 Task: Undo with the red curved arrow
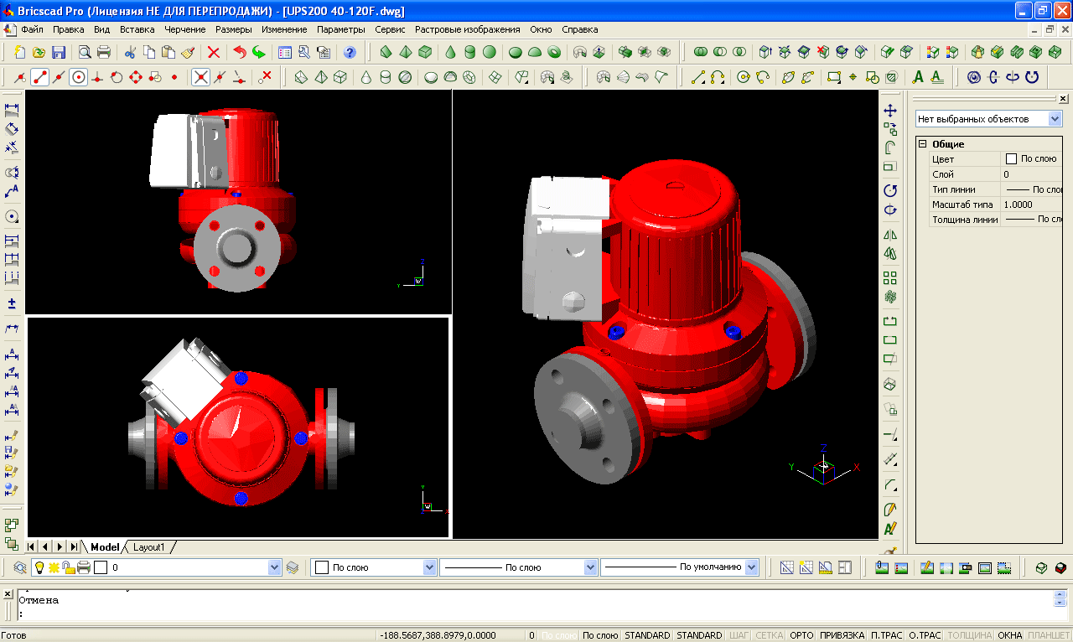[240, 52]
